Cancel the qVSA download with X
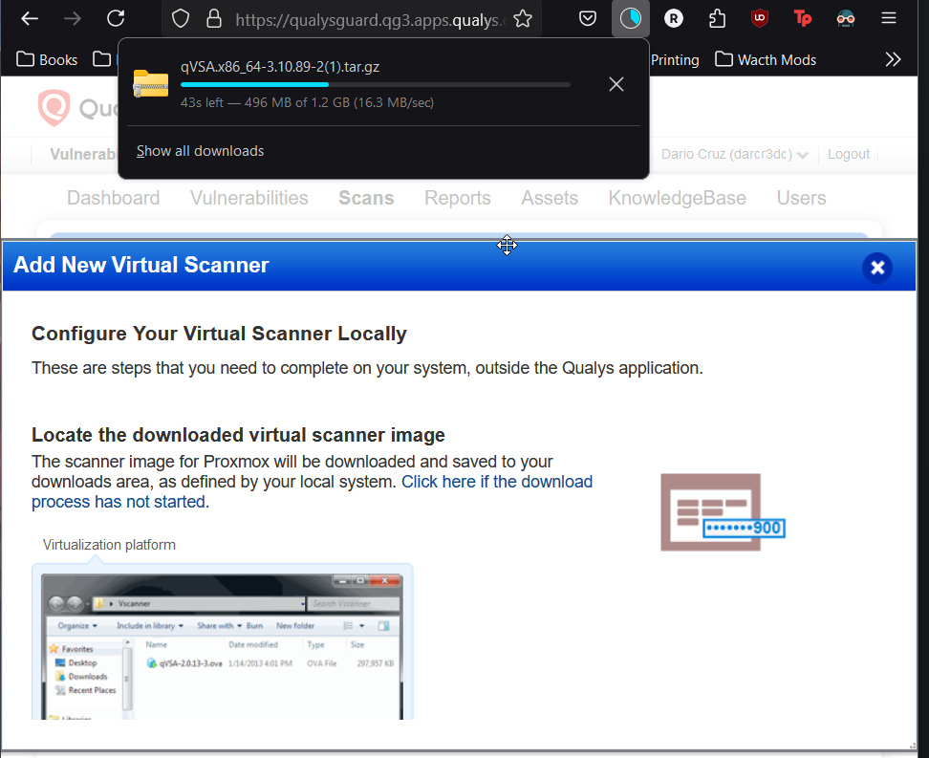The height and width of the screenshot is (758, 929). (x=616, y=84)
